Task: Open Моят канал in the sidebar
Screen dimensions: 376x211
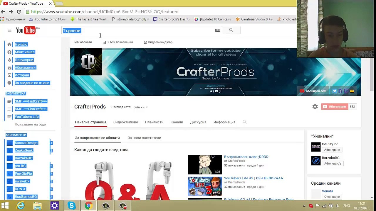Action: tap(25, 52)
